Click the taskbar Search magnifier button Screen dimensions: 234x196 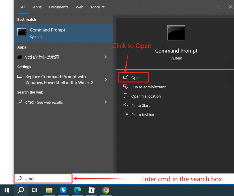click(21, 190)
